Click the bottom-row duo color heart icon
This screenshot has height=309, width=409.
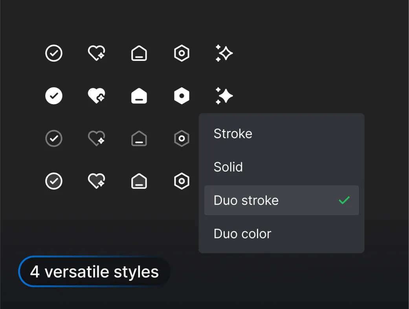(x=97, y=181)
